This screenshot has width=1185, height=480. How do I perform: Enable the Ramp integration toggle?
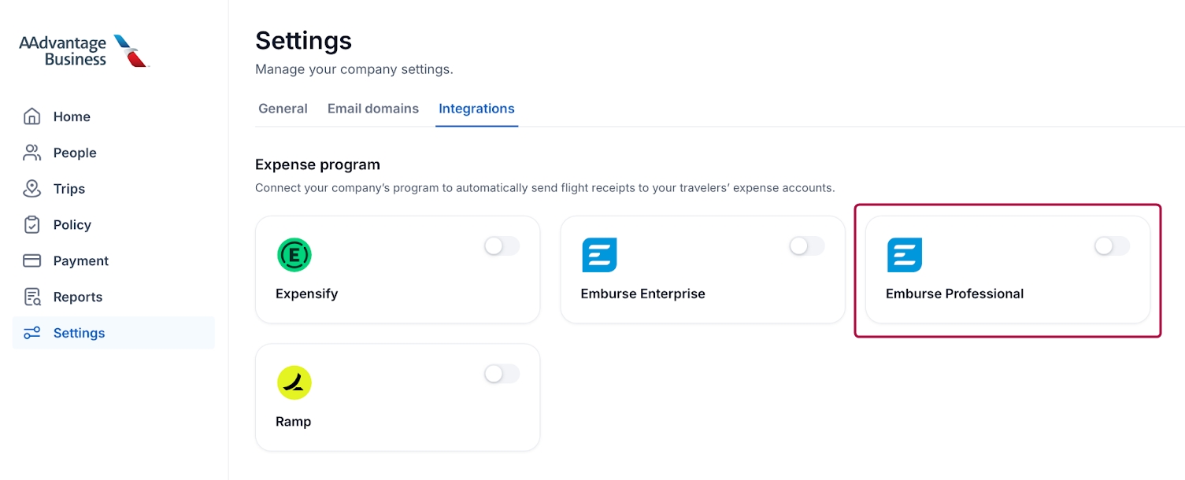502,374
